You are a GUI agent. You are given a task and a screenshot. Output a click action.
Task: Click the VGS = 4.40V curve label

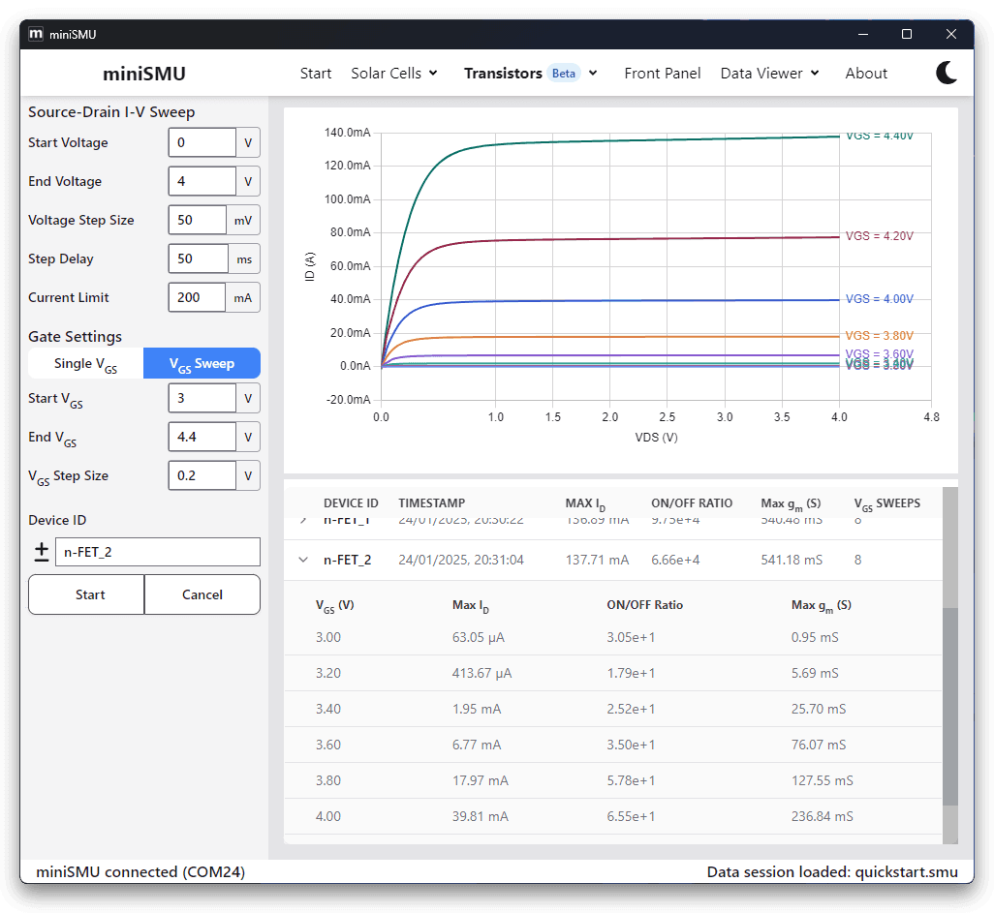pyautogui.click(x=880, y=136)
